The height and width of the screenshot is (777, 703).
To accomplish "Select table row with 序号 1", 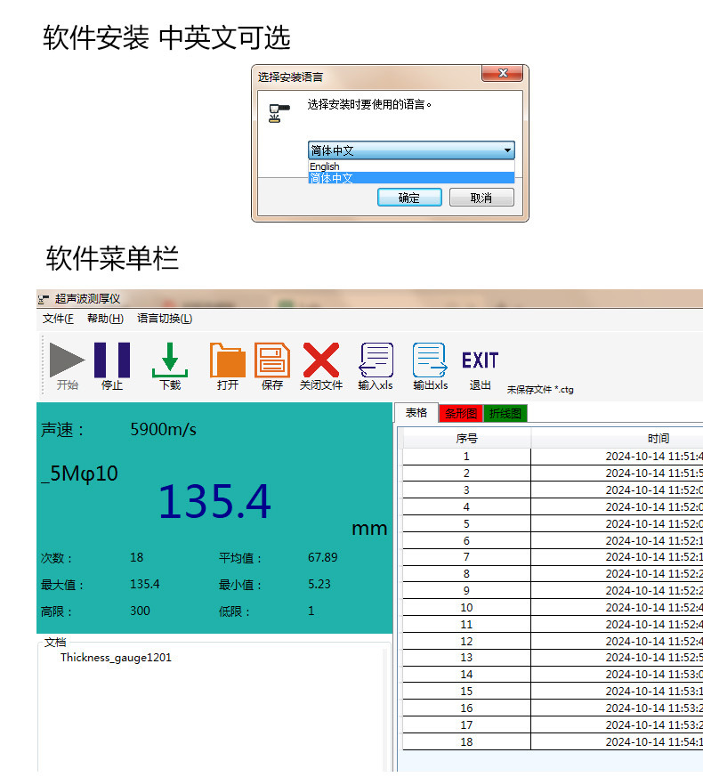I will tap(553, 457).
